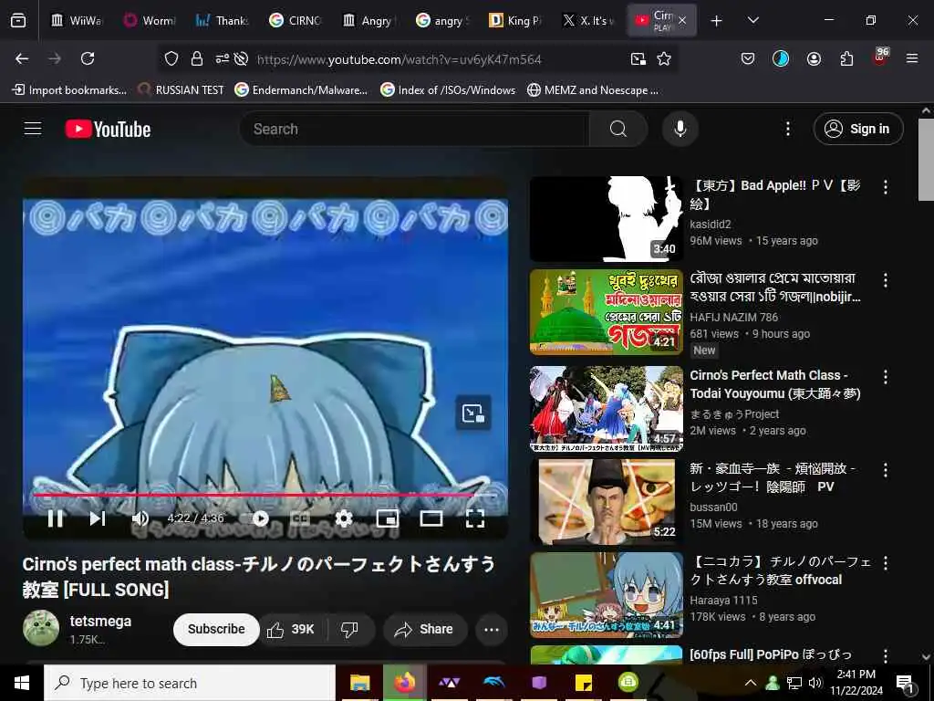This screenshot has width=934, height=701.
Task: Open a new browser tab
Action: click(717, 21)
